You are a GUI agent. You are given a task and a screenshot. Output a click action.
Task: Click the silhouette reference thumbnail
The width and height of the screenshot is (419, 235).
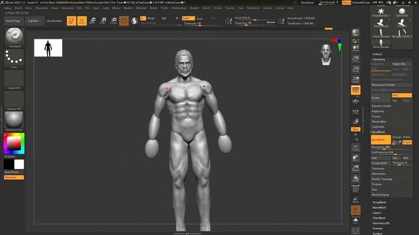[48, 48]
